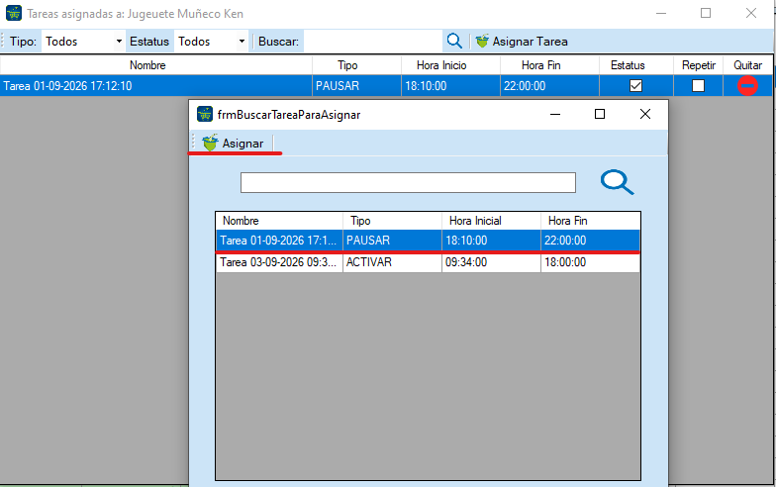This screenshot has width=776, height=487.
Task: Open the Tipo dropdown showing Todos
Action: point(83,42)
